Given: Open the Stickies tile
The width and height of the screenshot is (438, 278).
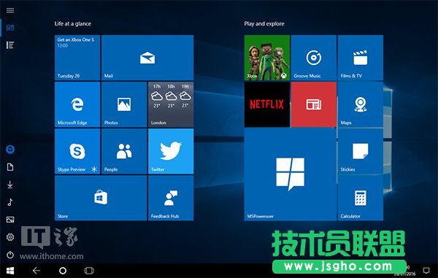Looking at the screenshot, I should [361, 151].
